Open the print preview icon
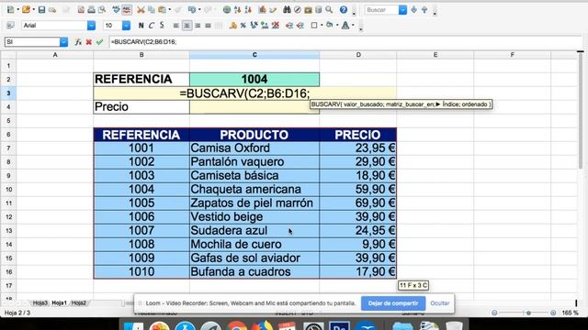 tap(102, 10)
